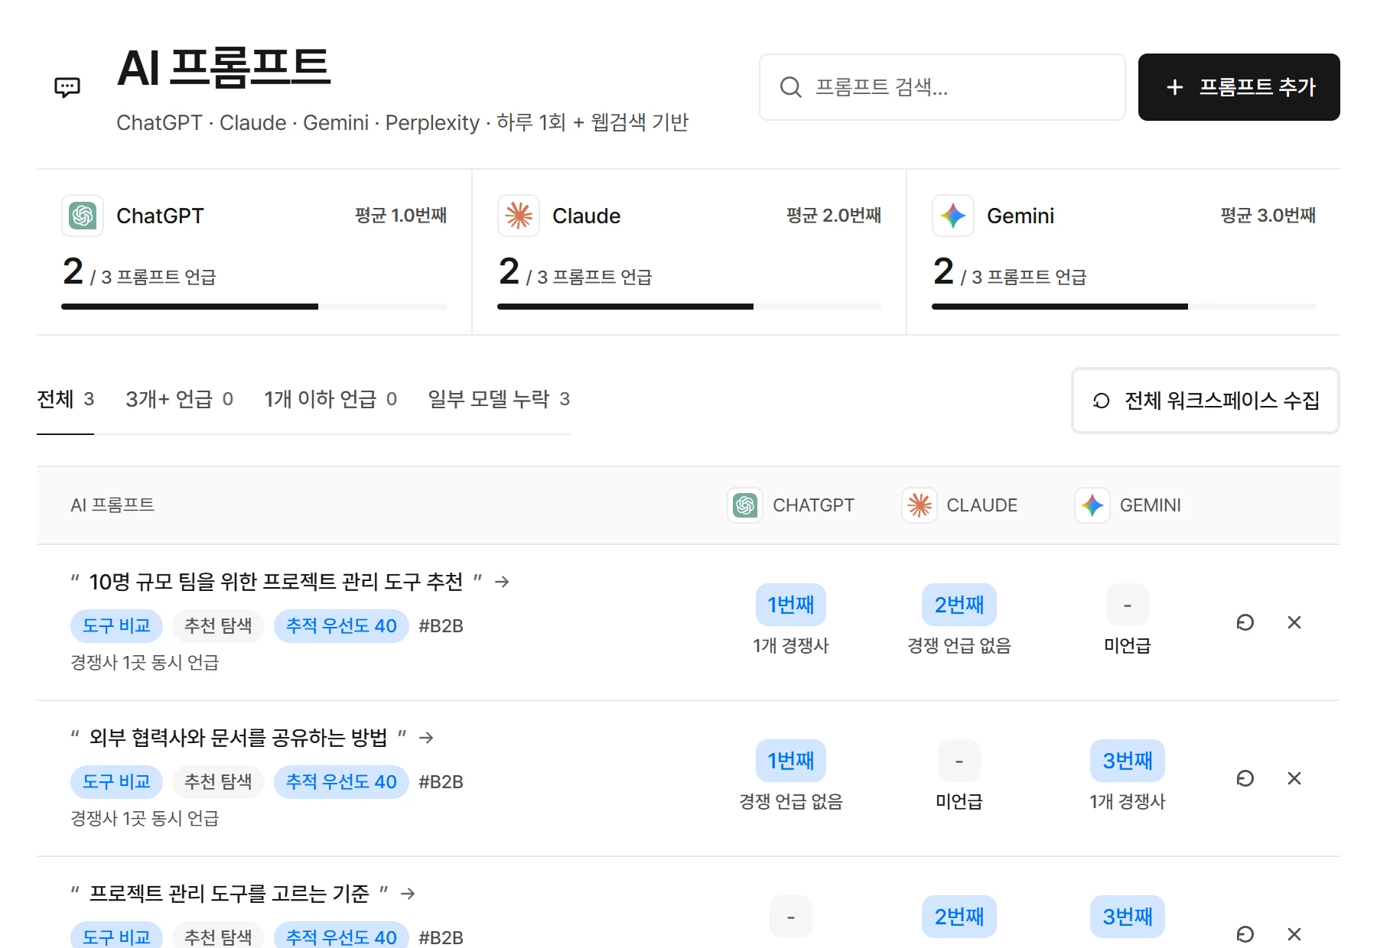Click '경쟁사 1곳 동시 언급' under '10명 규모' row
The height and width of the screenshot is (948, 1377).
[x=145, y=662]
